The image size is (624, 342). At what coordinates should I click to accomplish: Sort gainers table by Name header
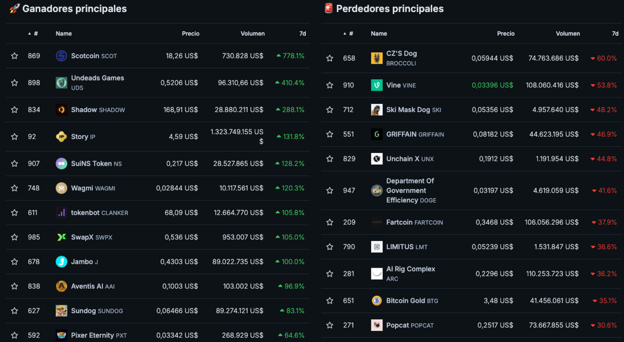64,33
